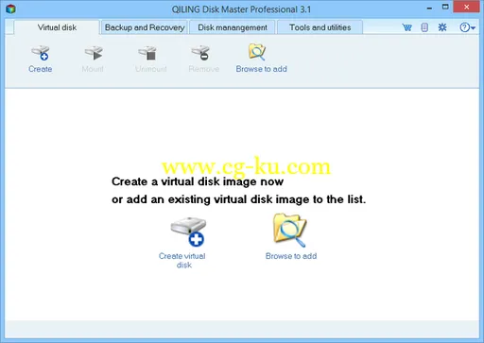Click Browse to add folder icon in toolbar
This screenshot has height=343, width=484.
[257, 52]
